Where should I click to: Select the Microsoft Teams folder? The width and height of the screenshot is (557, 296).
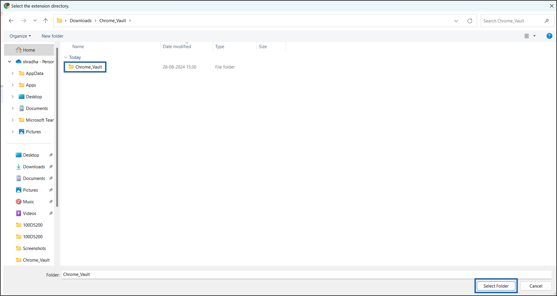point(36,120)
